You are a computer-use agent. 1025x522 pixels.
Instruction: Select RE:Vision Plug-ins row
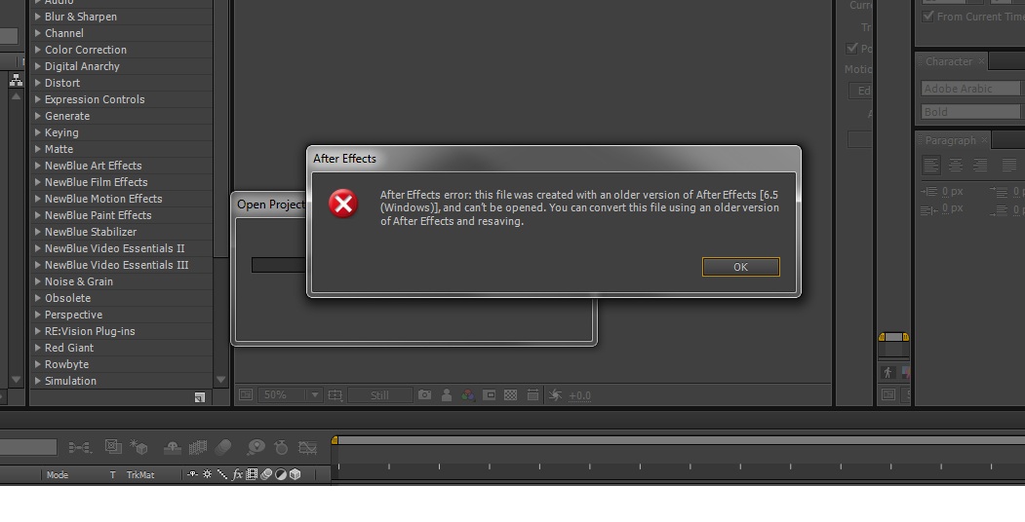[x=122, y=331]
